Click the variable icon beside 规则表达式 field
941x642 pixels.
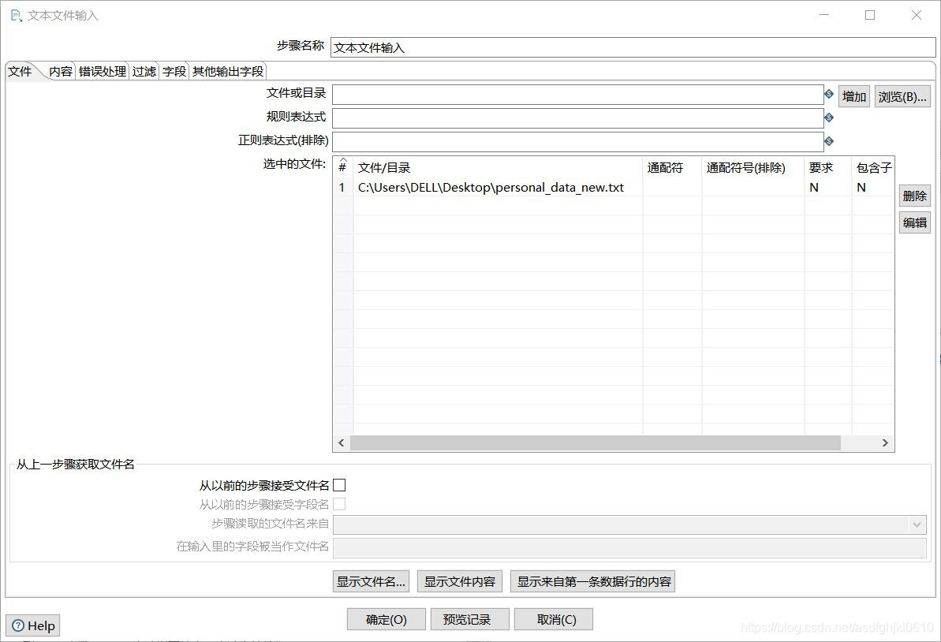pos(828,118)
